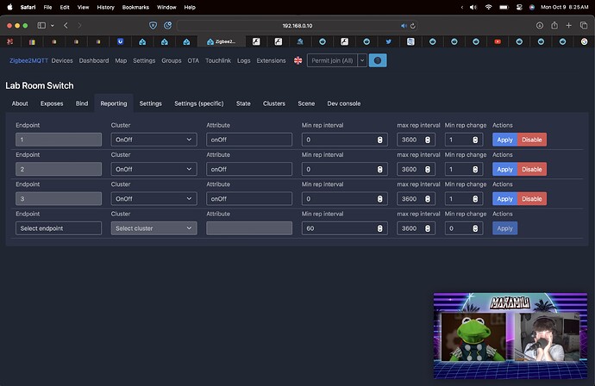The width and height of the screenshot is (595, 386).
Task: Expand the Permit join dropdown arrow
Action: (362, 60)
